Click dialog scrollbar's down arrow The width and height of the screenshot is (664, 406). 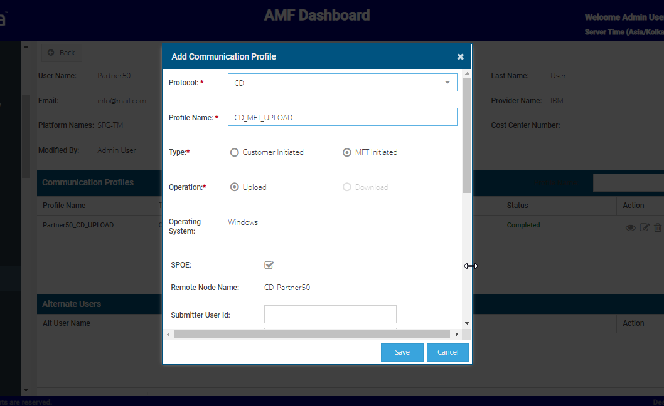(x=466, y=323)
